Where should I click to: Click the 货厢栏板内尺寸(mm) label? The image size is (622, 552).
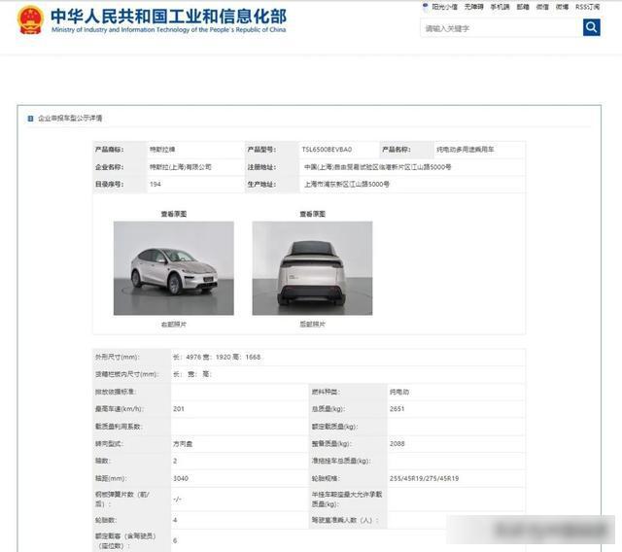(x=126, y=374)
